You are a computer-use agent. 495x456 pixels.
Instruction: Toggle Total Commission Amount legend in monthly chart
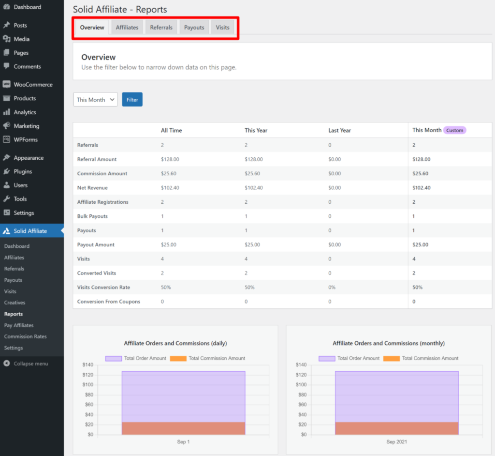pos(421,358)
